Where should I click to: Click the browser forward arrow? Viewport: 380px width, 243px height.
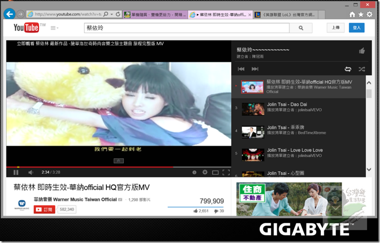21,14
